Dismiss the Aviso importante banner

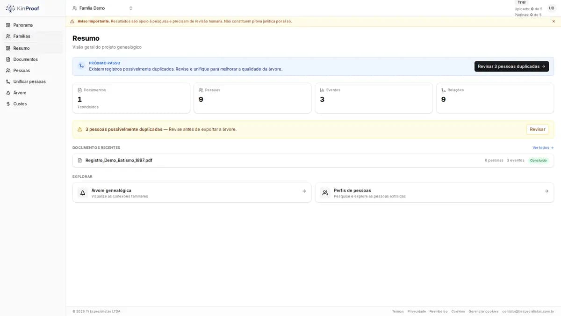[554, 22]
